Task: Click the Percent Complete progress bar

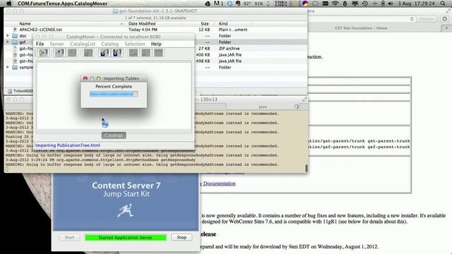Action: point(114,94)
